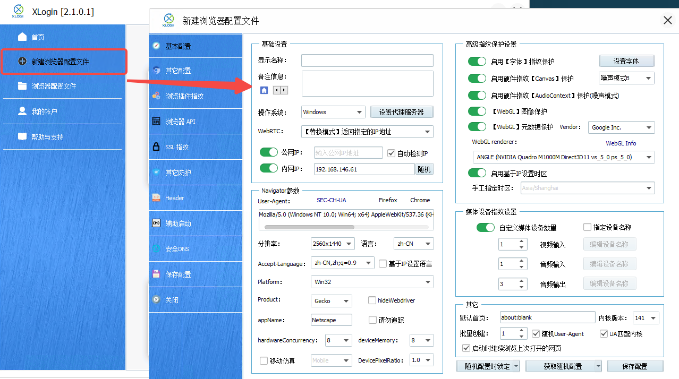This screenshot has height=379, width=679.
Task: Click the home icon under 备注信息
Action: point(264,90)
